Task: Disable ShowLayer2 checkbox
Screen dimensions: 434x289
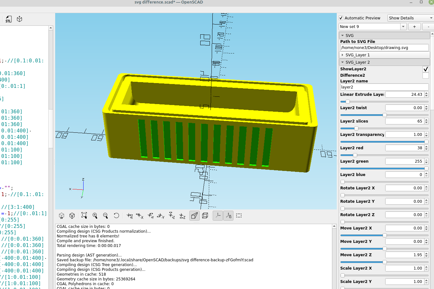Action: click(425, 69)
